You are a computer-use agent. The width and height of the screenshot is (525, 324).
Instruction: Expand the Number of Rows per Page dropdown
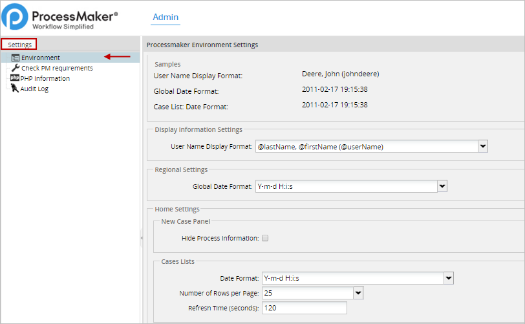click(358, 293)
